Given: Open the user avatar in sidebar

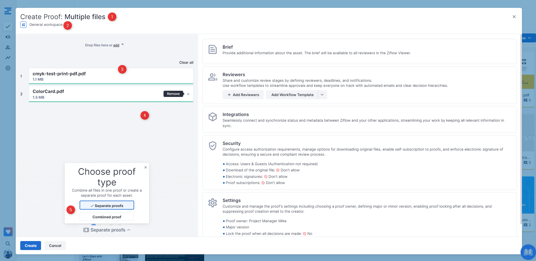Looking at the screenshot, I should pos(8,254).
